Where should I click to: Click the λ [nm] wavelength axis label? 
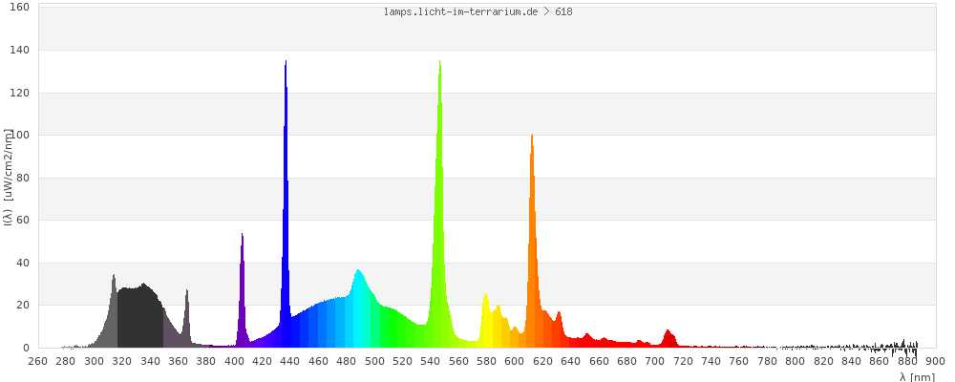pyautogui.click(x=917, y=376)
